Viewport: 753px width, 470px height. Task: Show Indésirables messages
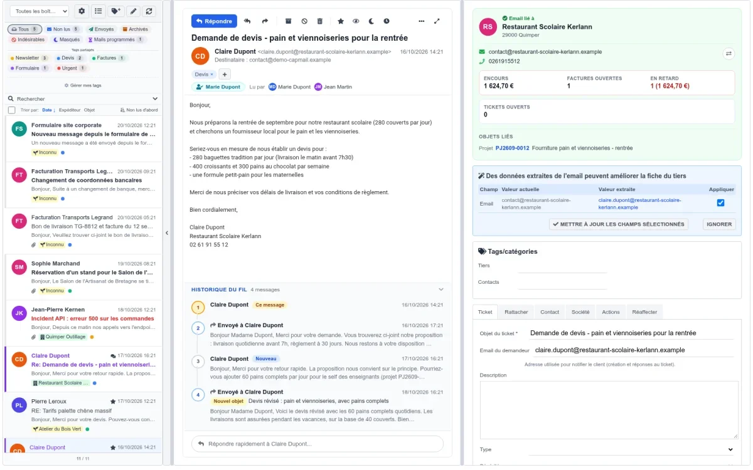[x=28, y=39]
